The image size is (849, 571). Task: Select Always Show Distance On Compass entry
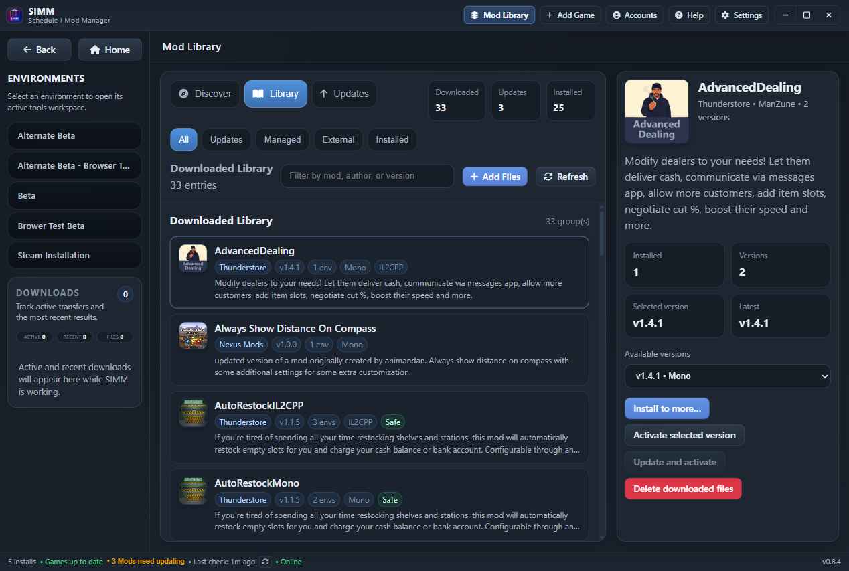pyautogui.click(x=295, y=329)
